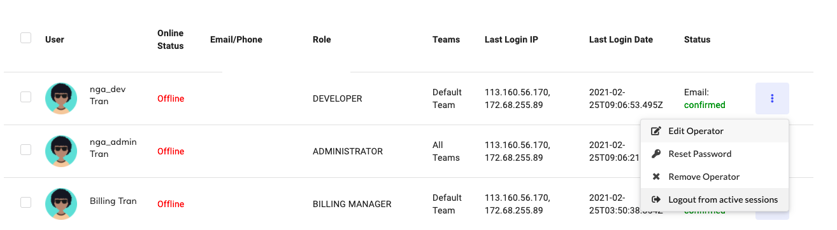Click the X icon beside Remove Operator
Image resolution: width=837 pixels, height=230 pixels.
point(656,177)
